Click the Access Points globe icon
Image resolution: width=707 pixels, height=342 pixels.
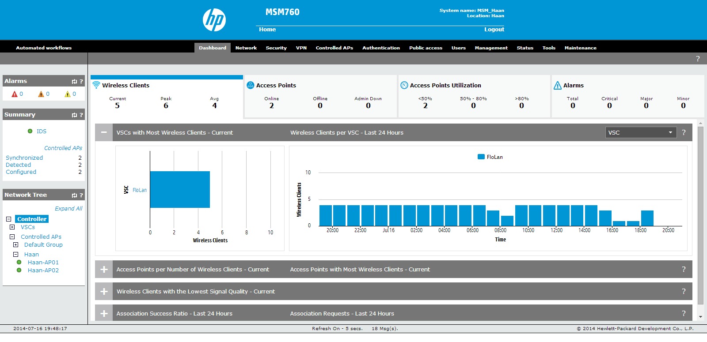[x=250, y=85]
